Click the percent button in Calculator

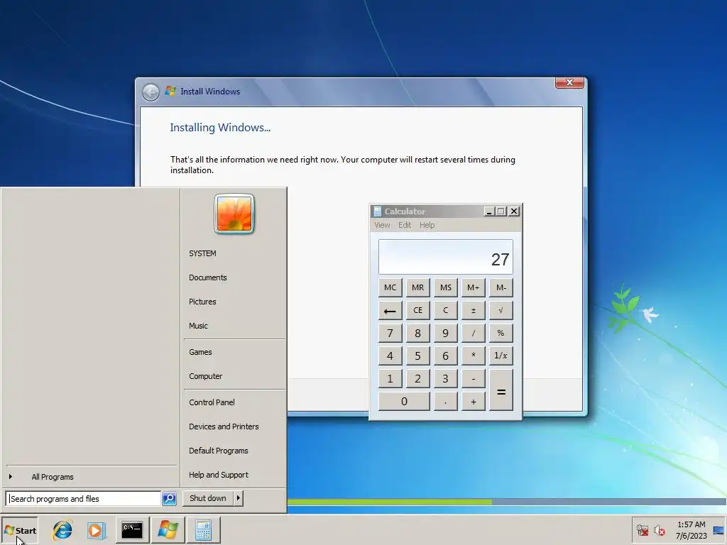(501, 334)
